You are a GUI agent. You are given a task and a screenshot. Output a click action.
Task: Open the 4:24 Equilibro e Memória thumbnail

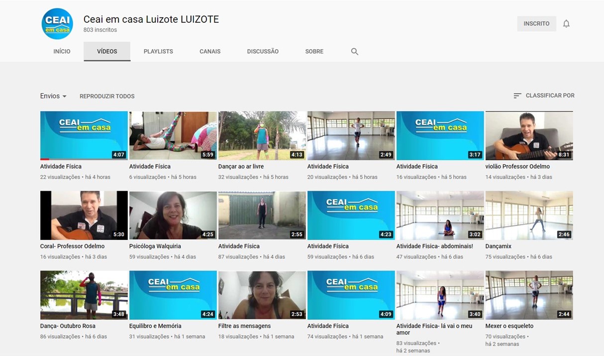click(x=173, y=295)
